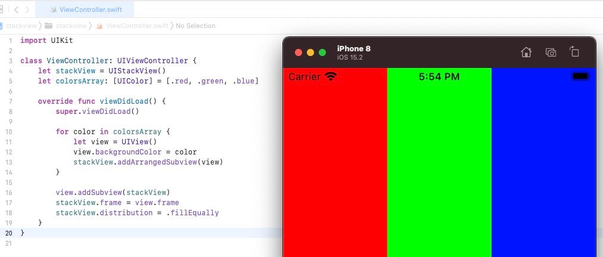This screenshot has width=603, height=257.
Task: Click 'UIViewController' in the class declaration
Action: pos(153,61)
